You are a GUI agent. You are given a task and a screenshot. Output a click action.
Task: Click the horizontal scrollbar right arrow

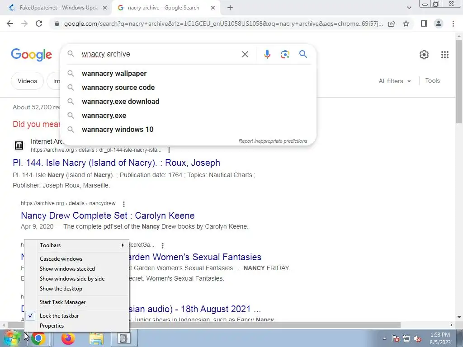click(x=452, y=325)
